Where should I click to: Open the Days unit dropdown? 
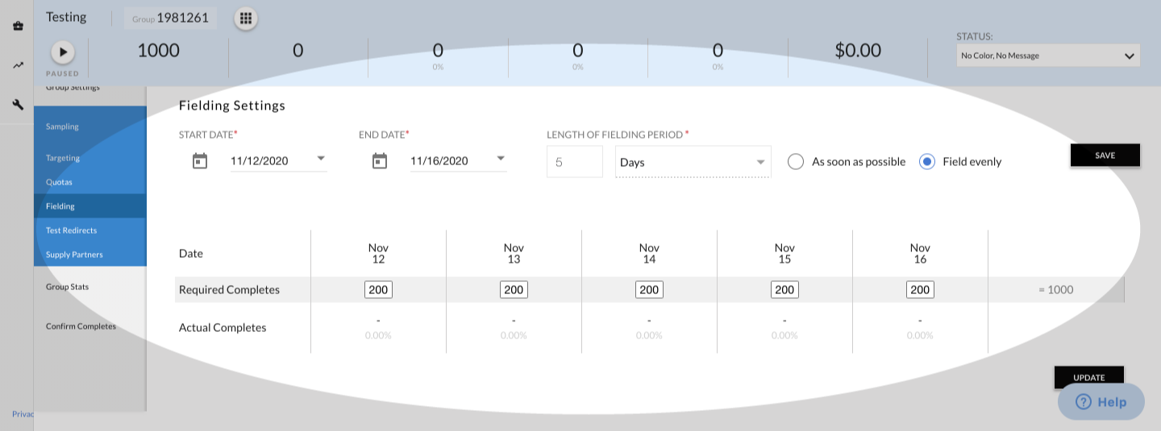693,162
